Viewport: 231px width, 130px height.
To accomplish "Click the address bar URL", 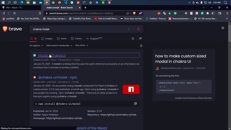I will point(81,13).
